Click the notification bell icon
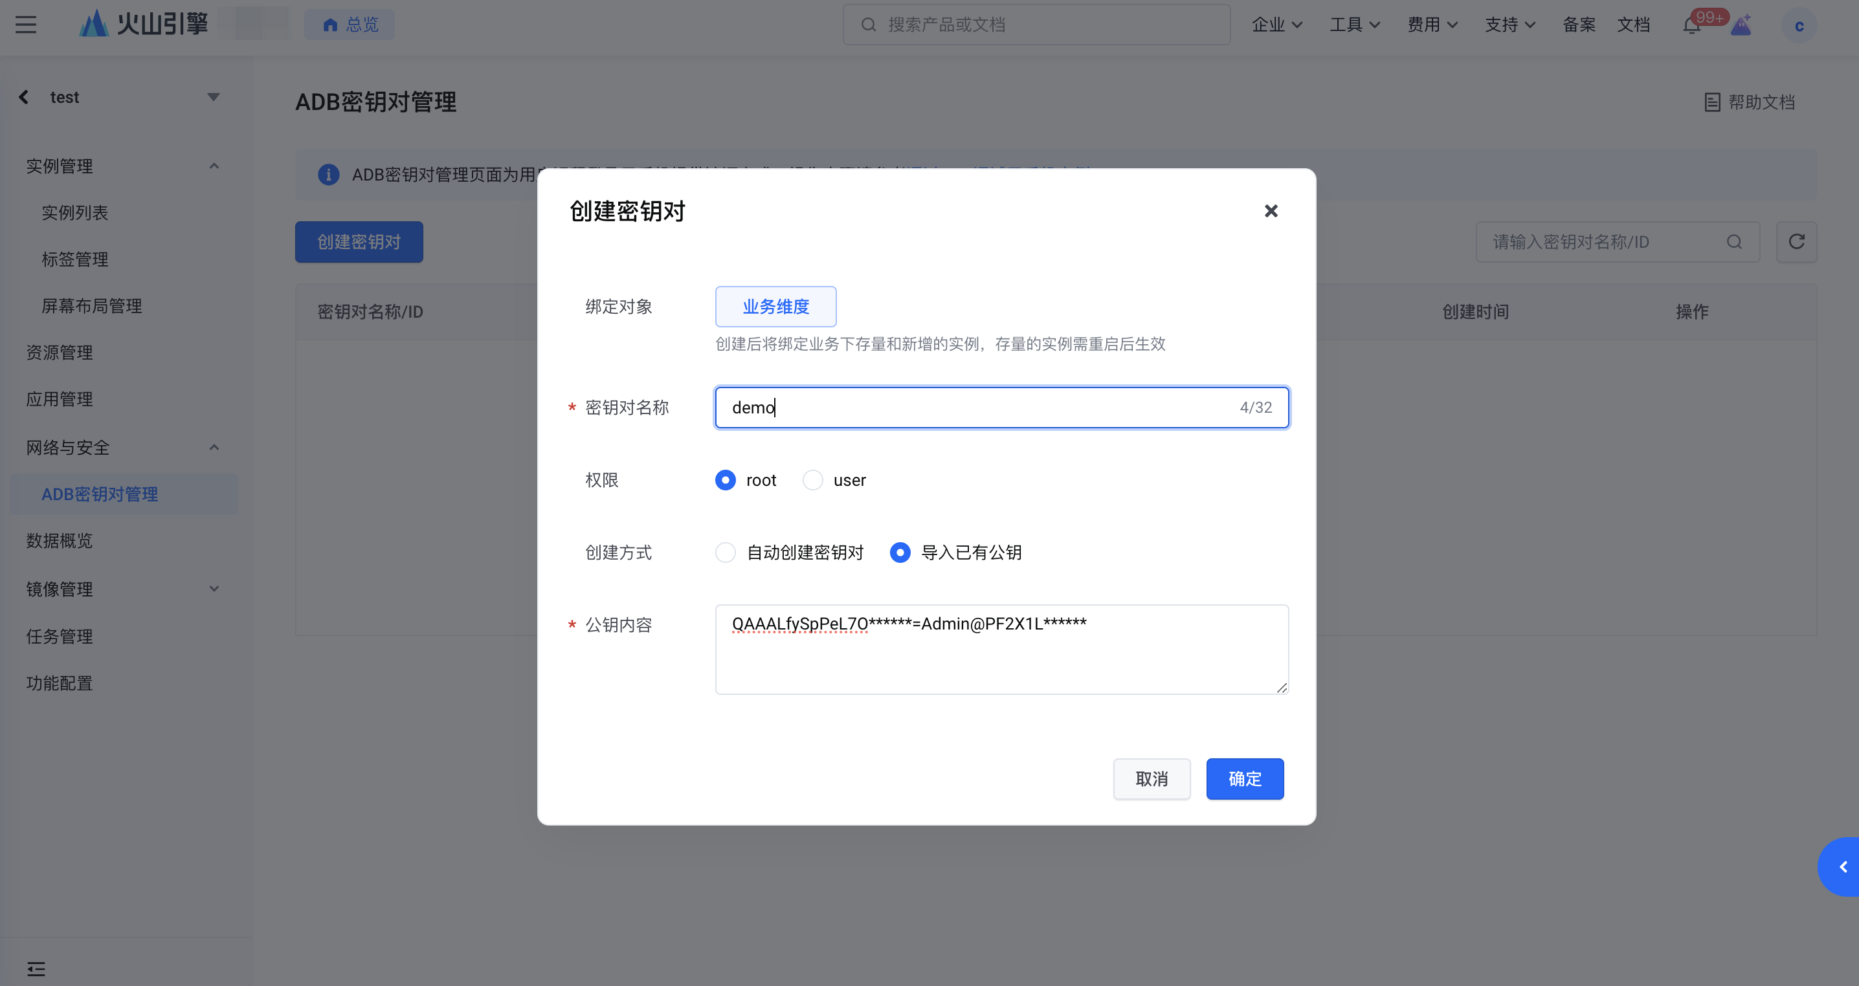This screenshot has width=1859, height=986. (1691, 26)
